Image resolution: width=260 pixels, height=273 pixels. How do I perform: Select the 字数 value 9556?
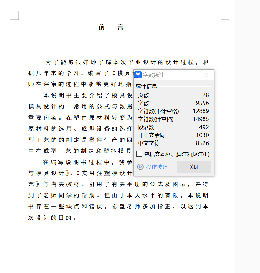(x=202, y=103)
